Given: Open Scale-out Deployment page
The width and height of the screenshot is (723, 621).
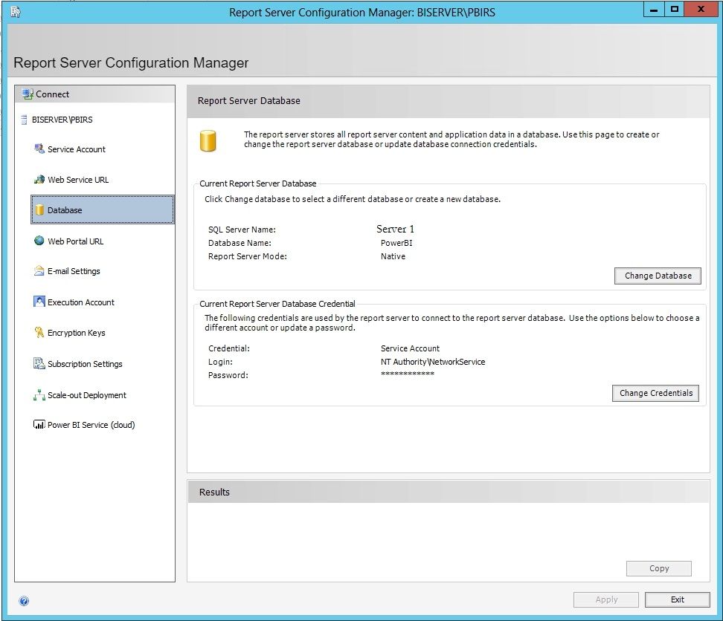Looking at the screenshot, I should 87,395.
